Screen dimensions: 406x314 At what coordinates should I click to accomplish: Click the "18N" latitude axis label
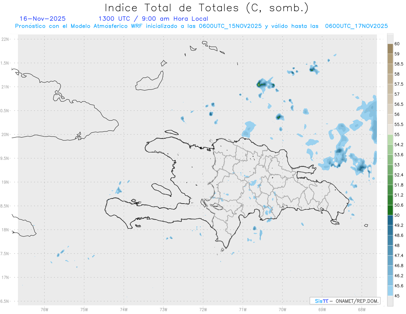click(5, 230)
